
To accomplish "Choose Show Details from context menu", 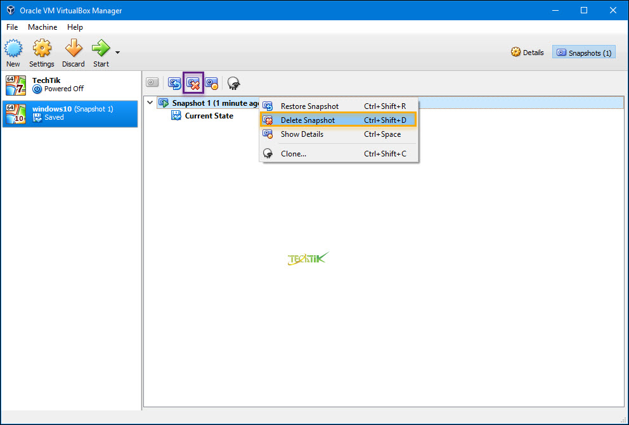I will (302, 134).
